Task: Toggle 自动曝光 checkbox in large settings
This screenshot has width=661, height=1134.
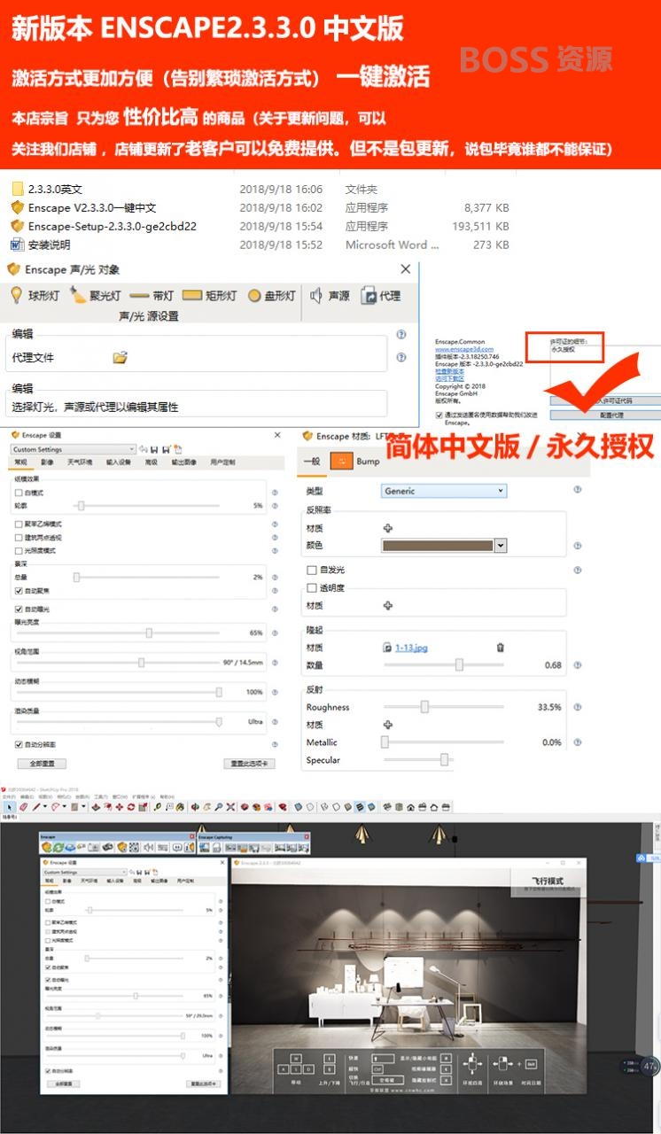Action: pyautogui.click(x=19, y=610)
